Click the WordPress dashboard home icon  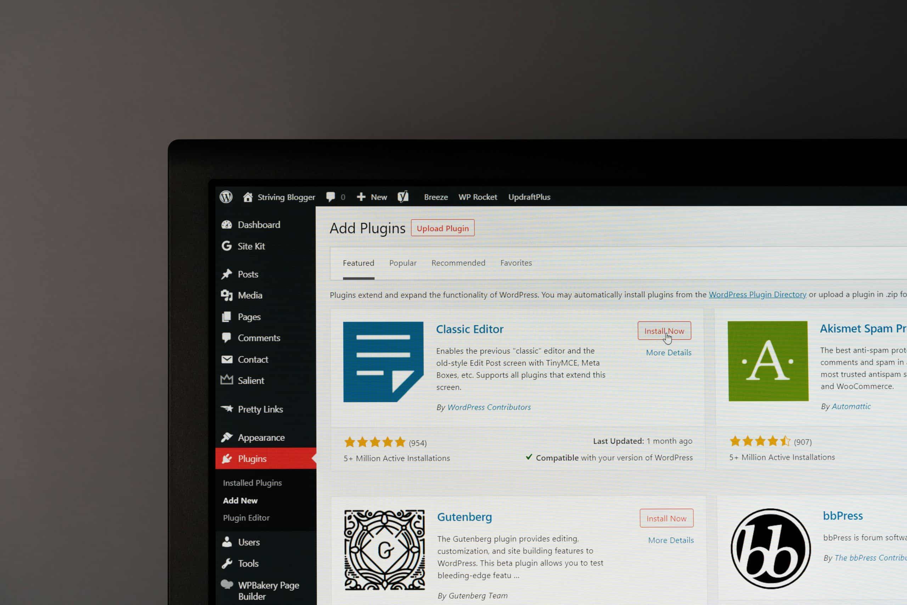coord(247,197)
